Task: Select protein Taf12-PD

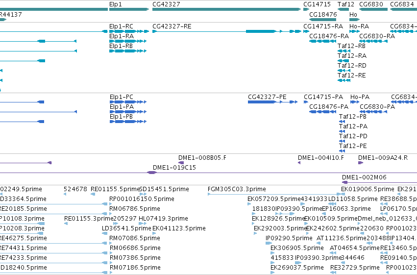Action: tap(342, 141)
